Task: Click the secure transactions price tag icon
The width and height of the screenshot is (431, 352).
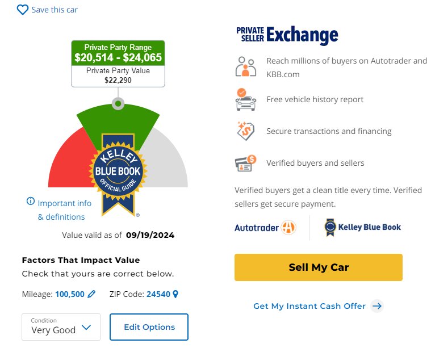Action: click(x=246, y=131)
